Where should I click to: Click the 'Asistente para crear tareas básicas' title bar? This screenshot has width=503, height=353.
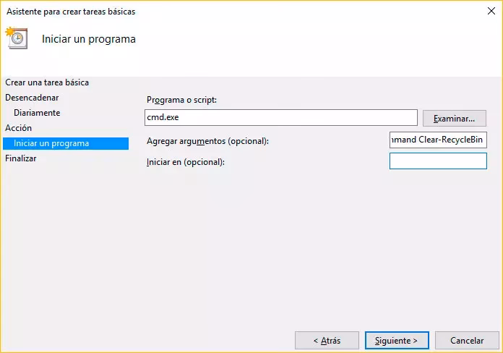[71, 12]
